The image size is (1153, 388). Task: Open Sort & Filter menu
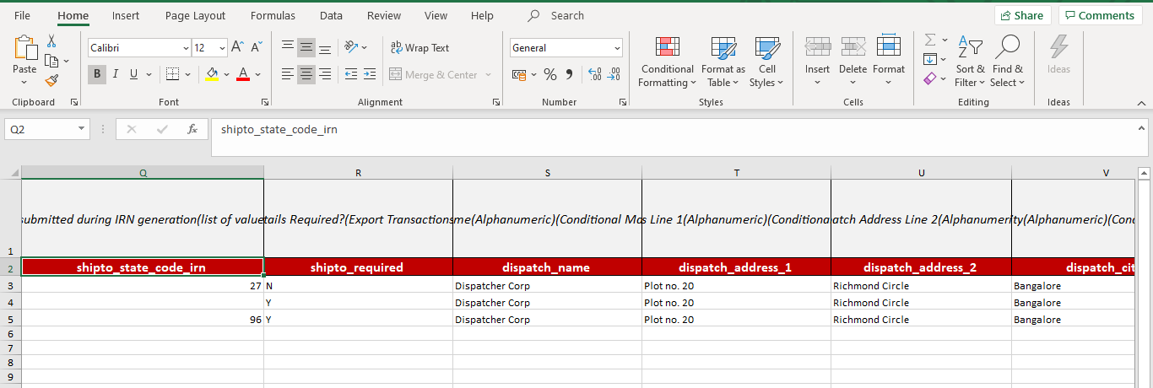tap(970, 62)
